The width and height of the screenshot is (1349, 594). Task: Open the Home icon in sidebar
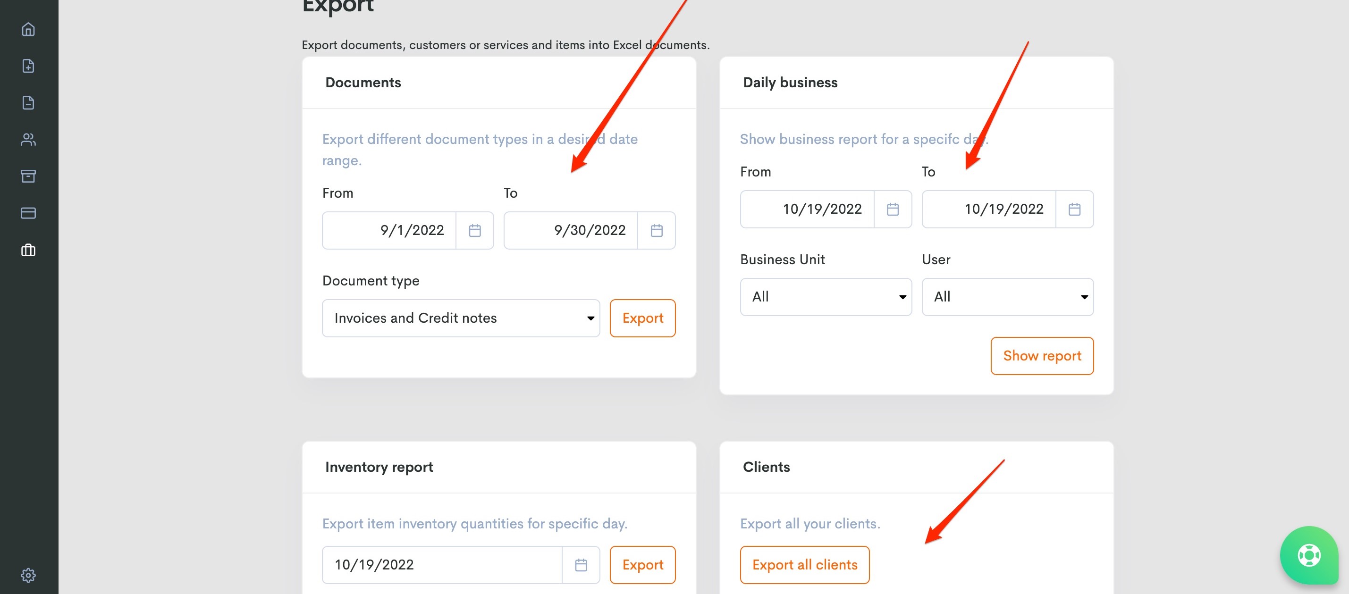click(x=28, y=29)
